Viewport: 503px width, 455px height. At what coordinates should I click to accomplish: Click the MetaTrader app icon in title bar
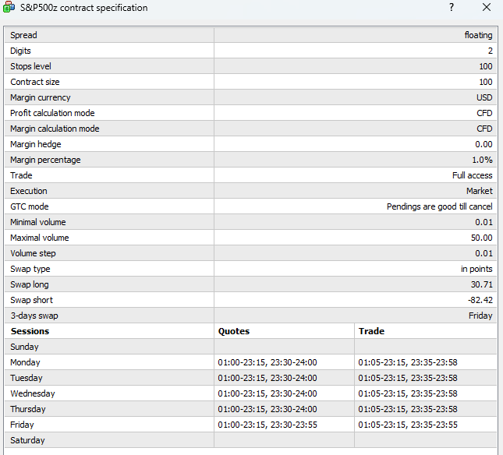tap(9, 7)
